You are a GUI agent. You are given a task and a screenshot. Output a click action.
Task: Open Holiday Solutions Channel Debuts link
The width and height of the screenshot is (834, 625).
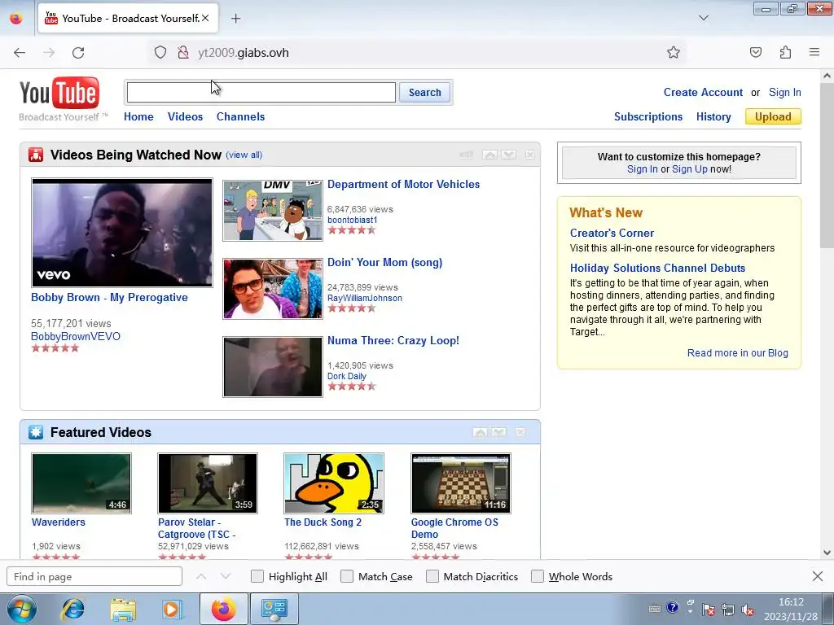657,268
